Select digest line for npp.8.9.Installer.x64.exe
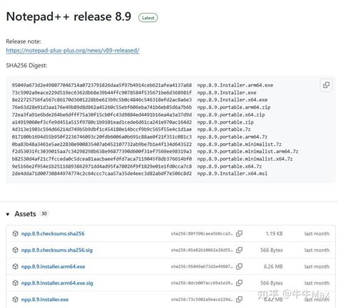Screen dimensions: 338x308 point(140,100)
